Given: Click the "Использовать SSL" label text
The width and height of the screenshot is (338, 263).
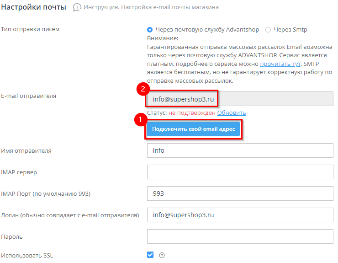Looking at the screenshot, I should [x=27, y=255].
